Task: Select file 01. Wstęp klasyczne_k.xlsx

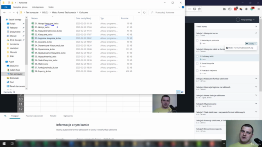Action: 47,24
